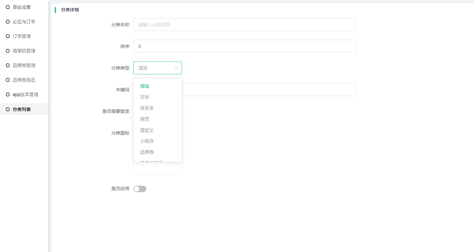Click the circle icon next to 订单管理
The height and width of the screenshot is (252, 474).
(x=8, y=36)
